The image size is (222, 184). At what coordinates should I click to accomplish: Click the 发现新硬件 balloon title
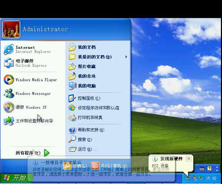[171, 159]
